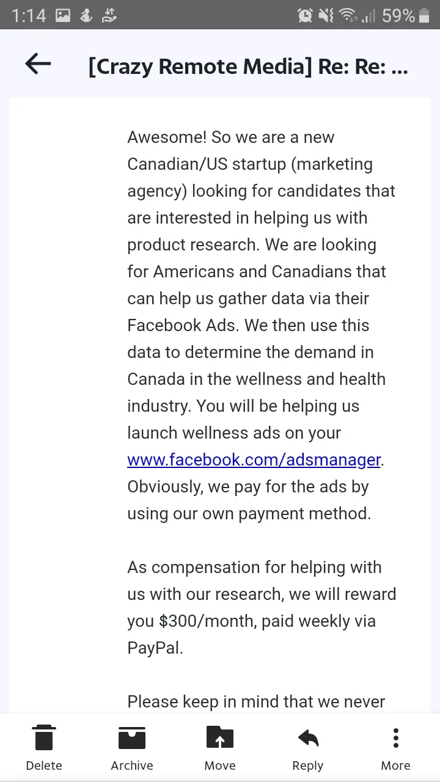The width and height of the screenshot is (440, 782).
Task: Tap the Move folder icon
Action: coord(220,738)
